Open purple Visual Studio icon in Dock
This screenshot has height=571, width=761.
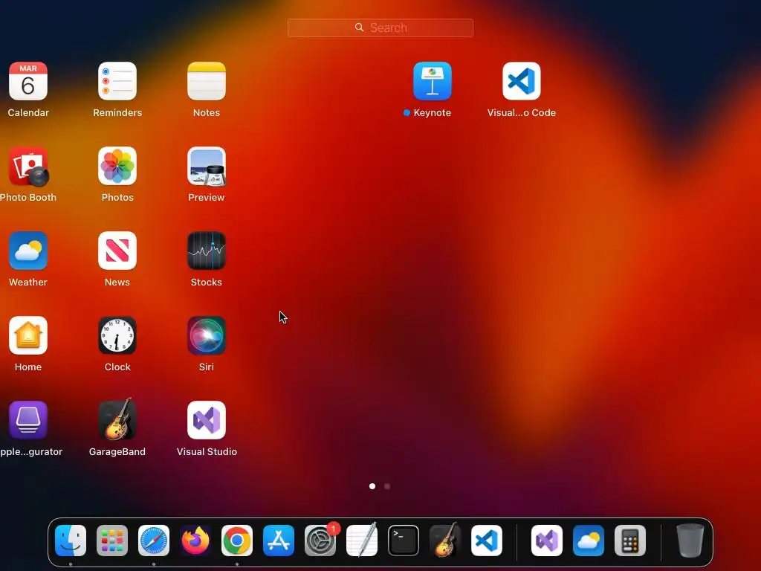pos(547,541)
